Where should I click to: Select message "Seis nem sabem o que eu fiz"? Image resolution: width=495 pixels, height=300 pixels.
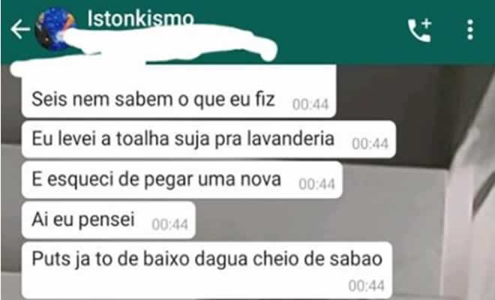[x=178, y=95]
